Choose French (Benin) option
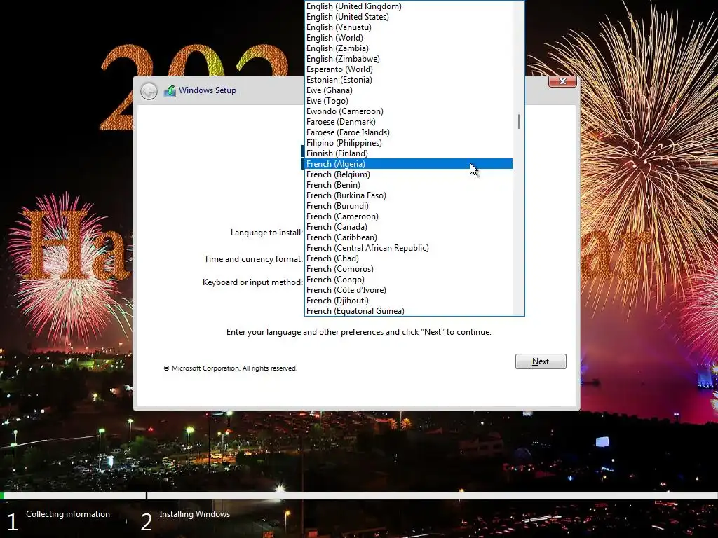The image size is (718, 538). pyautogui.click(x=409, y=185)
